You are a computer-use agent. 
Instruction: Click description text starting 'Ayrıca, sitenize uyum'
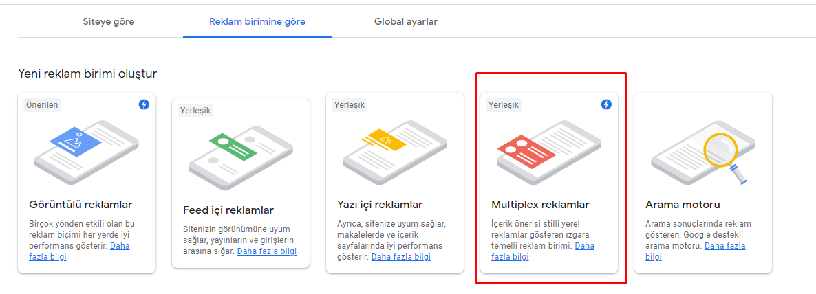coord(391,240)
